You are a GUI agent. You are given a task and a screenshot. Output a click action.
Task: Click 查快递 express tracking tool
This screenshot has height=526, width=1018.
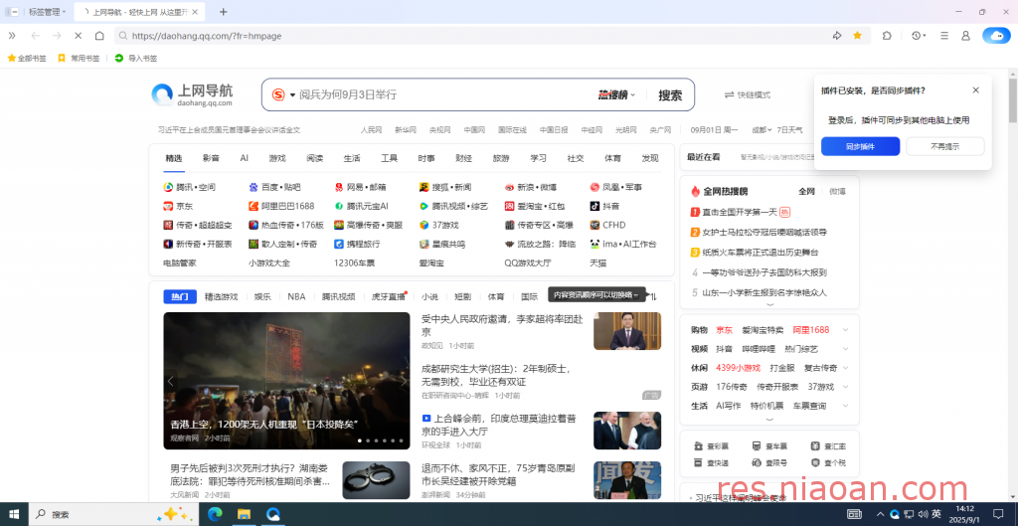point(709,462)
